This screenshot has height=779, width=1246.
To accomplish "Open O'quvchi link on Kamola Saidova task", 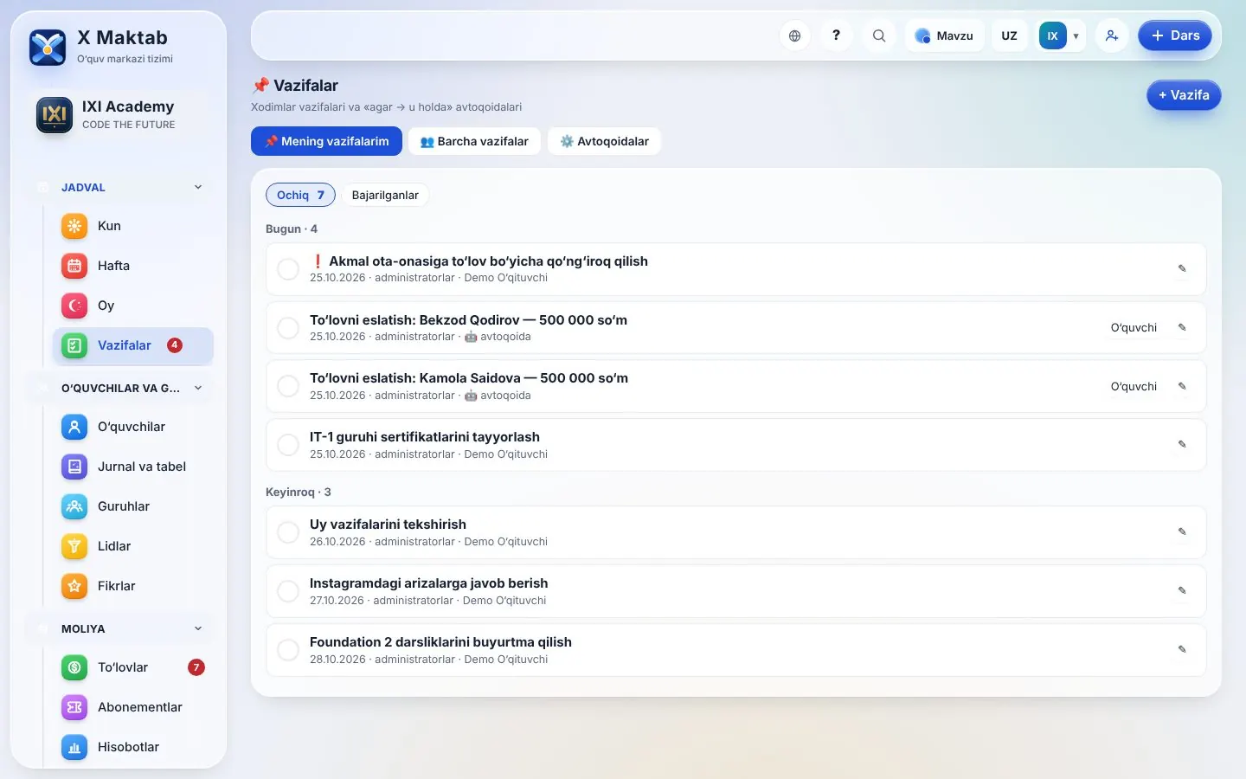I will [x=1134, y=386].
